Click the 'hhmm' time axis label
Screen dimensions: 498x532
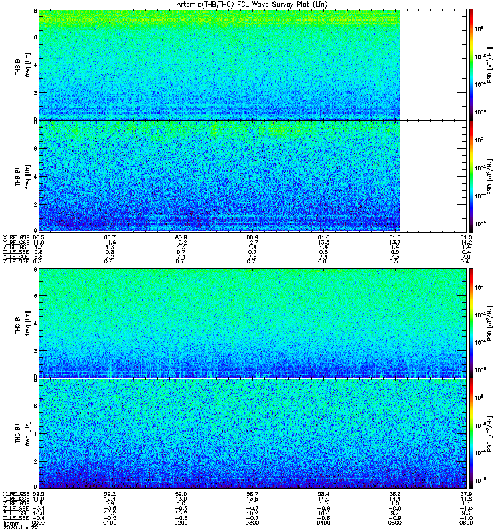10,523
